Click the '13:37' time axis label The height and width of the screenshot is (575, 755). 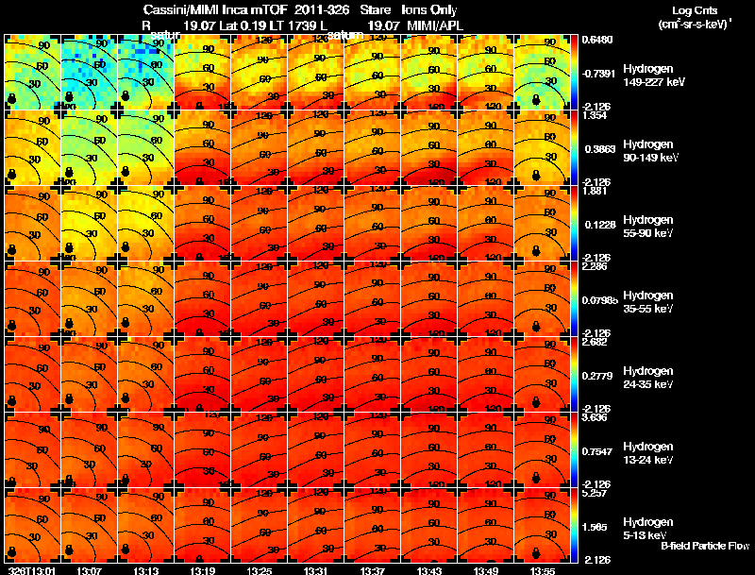pos(373,570)
